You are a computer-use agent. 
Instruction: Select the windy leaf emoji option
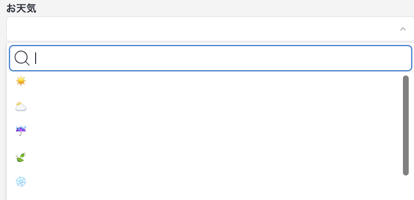[21, 157]
